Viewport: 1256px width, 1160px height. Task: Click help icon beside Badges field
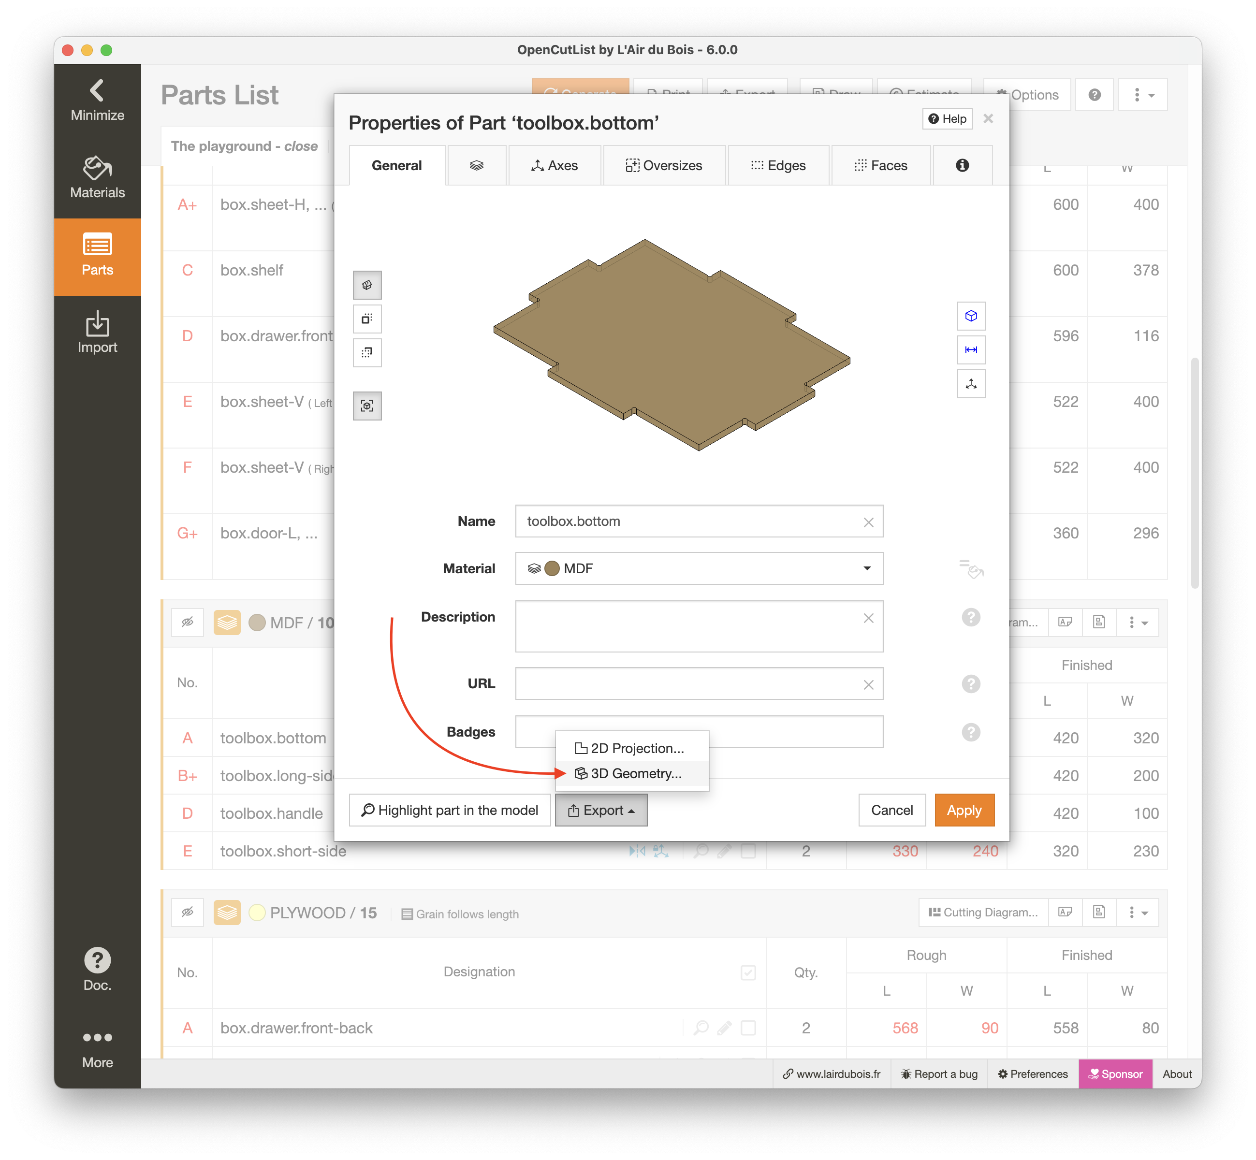[x=970, y=732]
